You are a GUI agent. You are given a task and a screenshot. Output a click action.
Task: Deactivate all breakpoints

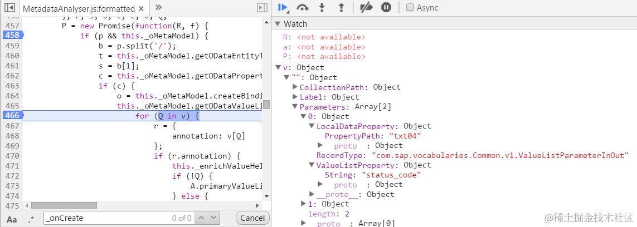tap(367, 7)
